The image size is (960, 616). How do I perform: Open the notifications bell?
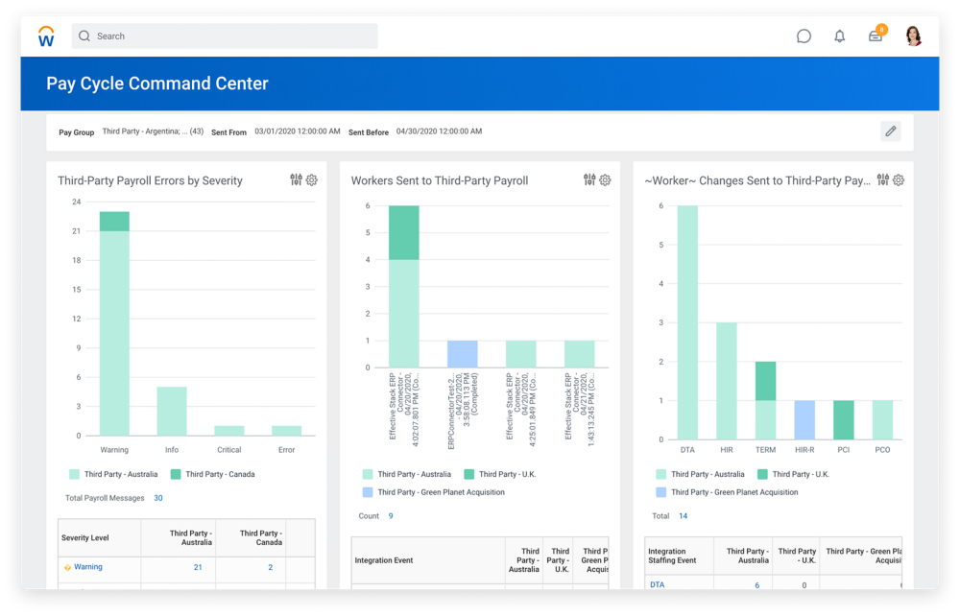[840, 36]
